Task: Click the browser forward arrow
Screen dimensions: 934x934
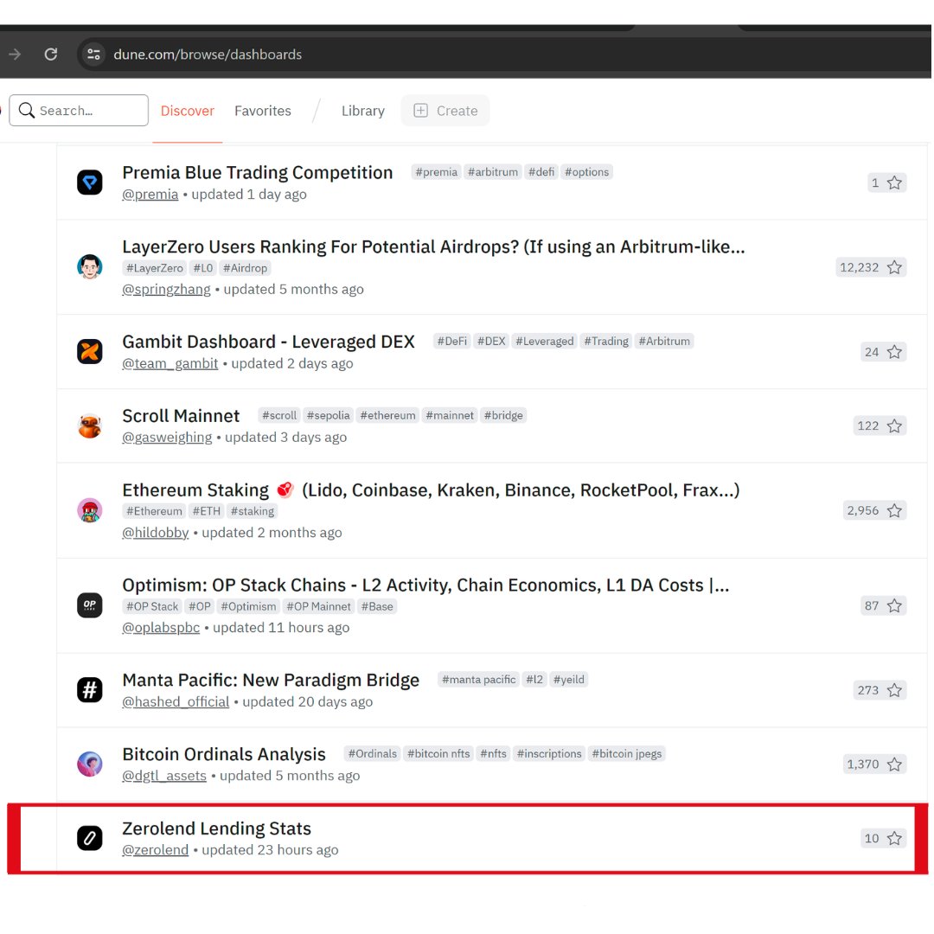Action: coord(15,54)
